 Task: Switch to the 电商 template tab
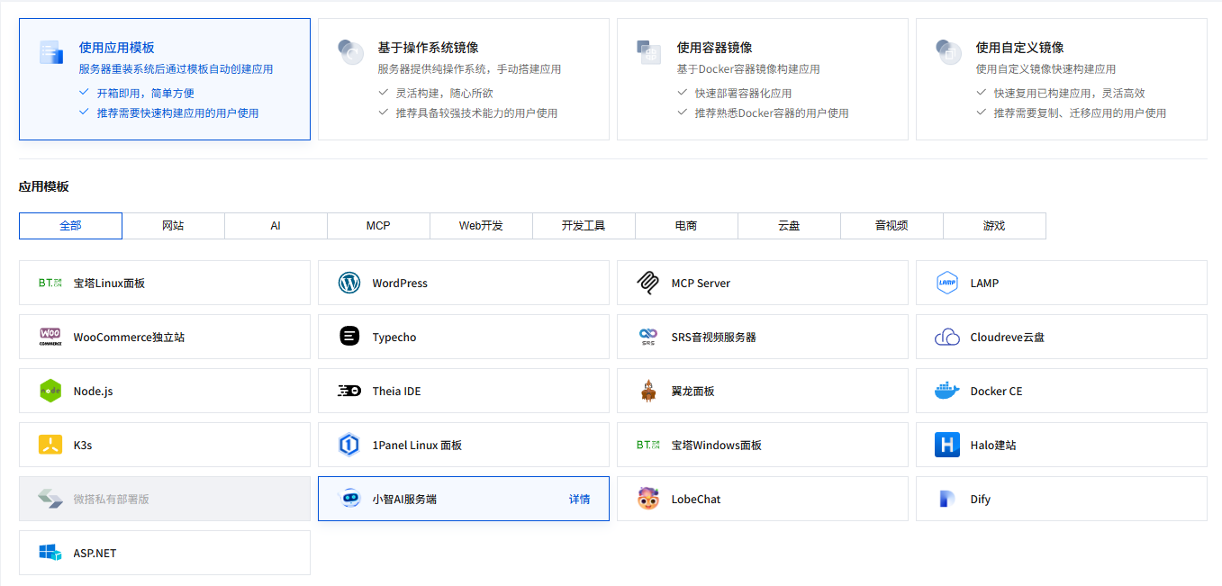pos(686,226)
